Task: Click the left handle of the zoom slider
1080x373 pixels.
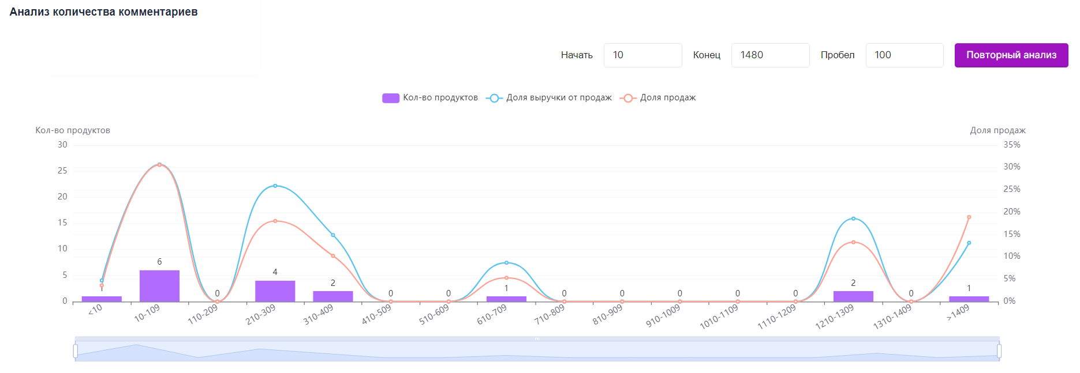Action: pyautogui.click(x=76, y=351)
